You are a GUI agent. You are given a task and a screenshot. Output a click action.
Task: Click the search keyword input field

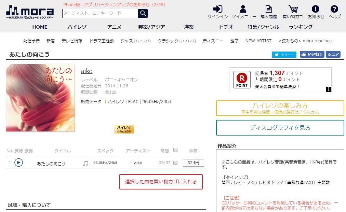pos(101,13)
